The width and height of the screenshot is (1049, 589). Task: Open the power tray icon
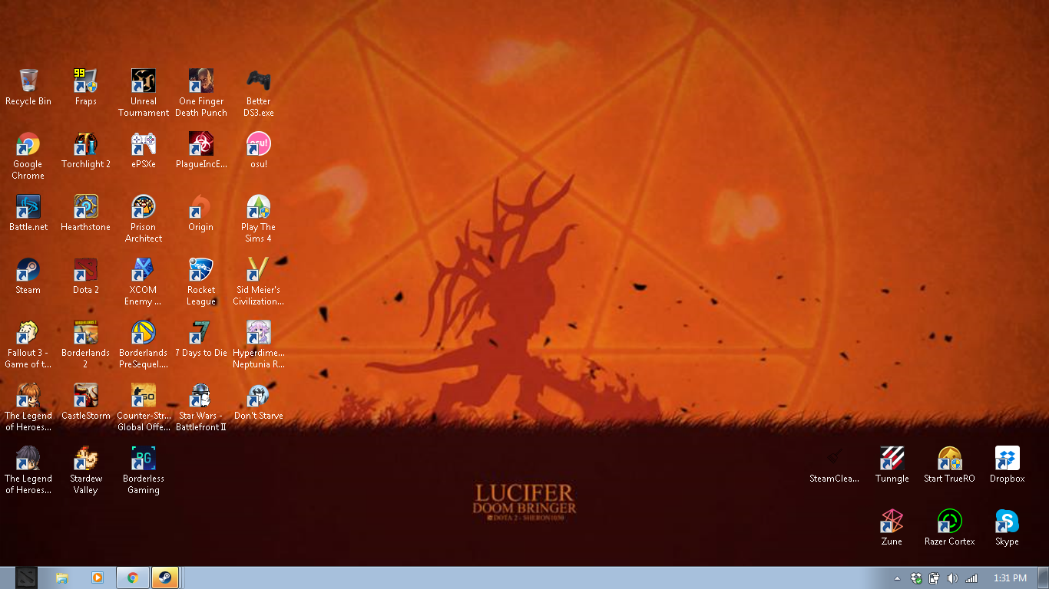tap(934, 578)
